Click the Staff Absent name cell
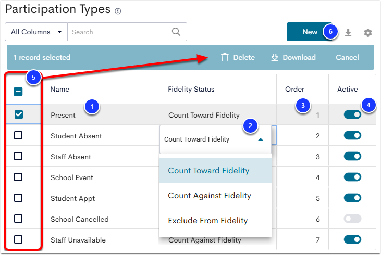Viewport: 381px width, 255px height. pyautogui.click(x=100, y=157)
